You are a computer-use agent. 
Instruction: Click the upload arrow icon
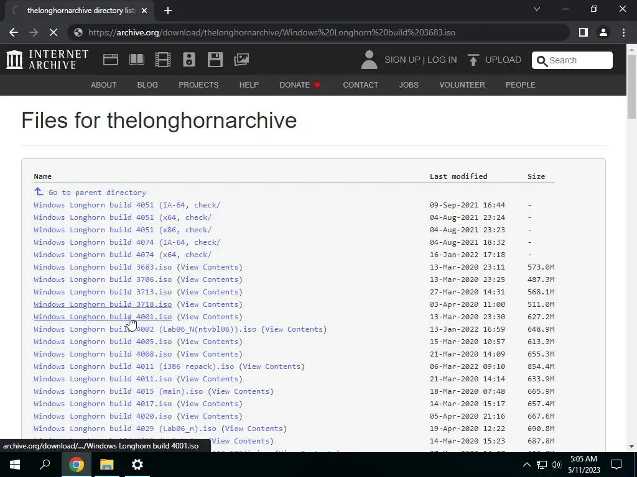point(473,60)
